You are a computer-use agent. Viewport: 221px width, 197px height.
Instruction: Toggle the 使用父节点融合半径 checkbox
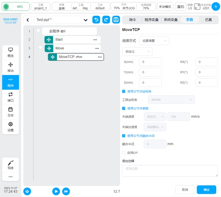tap(124, 136)
